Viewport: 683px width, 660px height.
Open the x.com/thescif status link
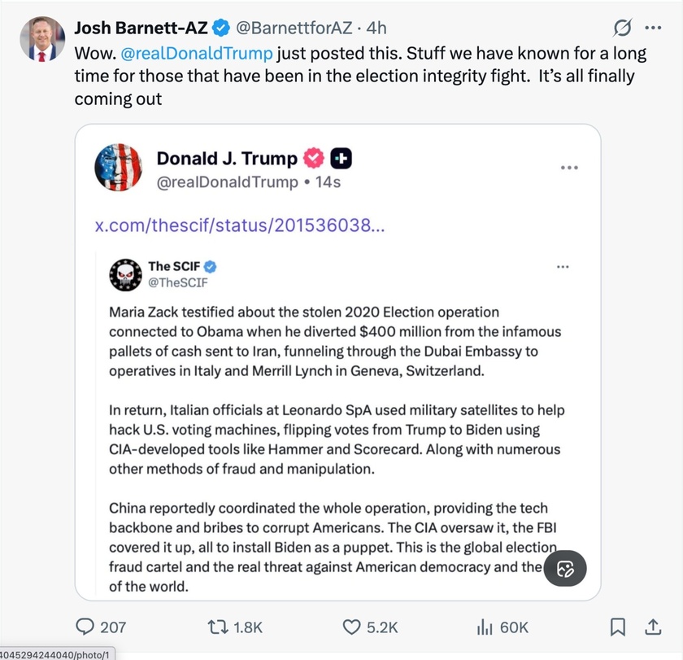240,225
